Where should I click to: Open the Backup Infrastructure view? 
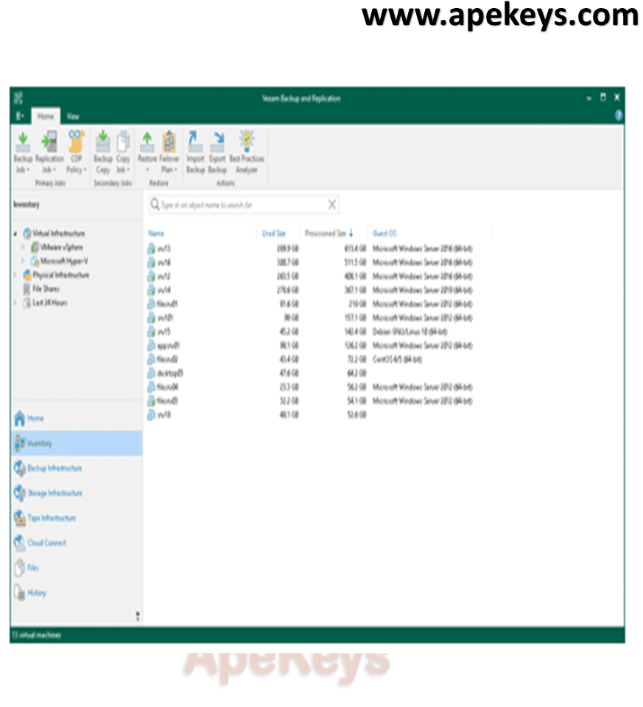[77, 468]
